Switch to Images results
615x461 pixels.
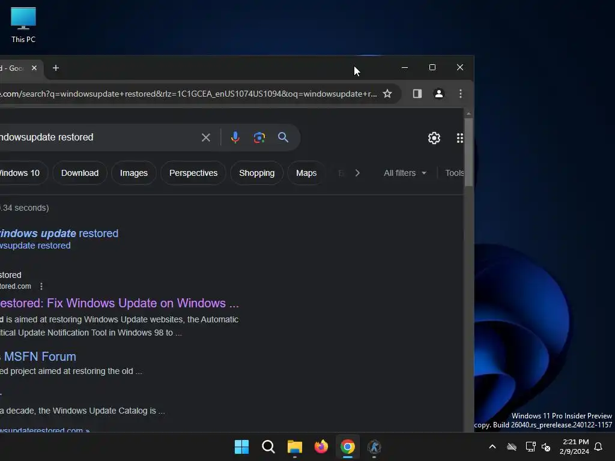pyautogui.click(x=134, y=173)
